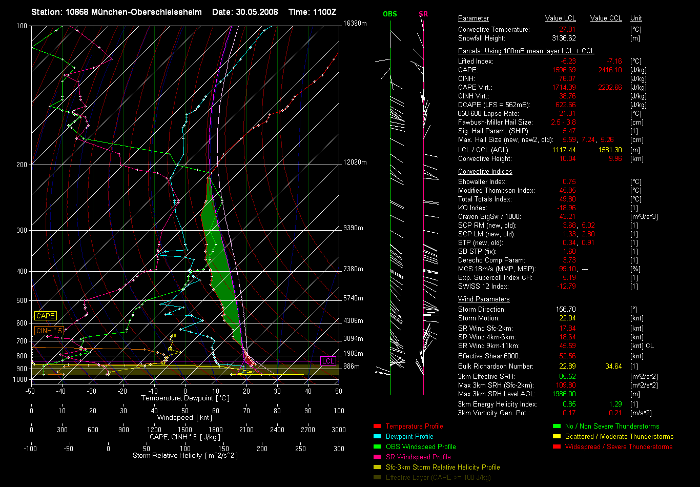Click the CAPE CCL value 2416.10
700x487 pixels.
[610, 70]
